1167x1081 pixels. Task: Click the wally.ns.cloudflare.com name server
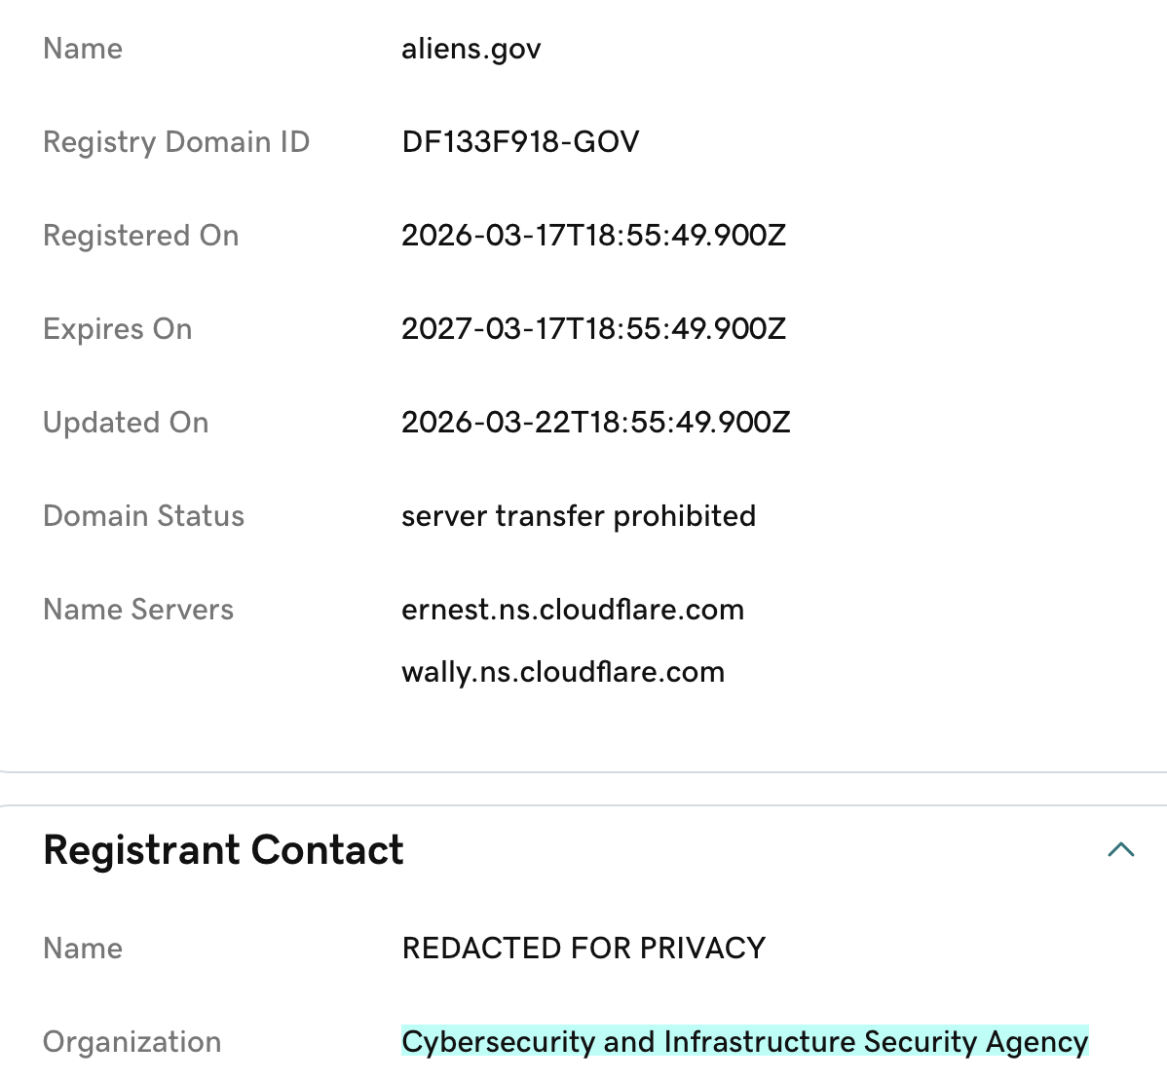coord(562,672)
